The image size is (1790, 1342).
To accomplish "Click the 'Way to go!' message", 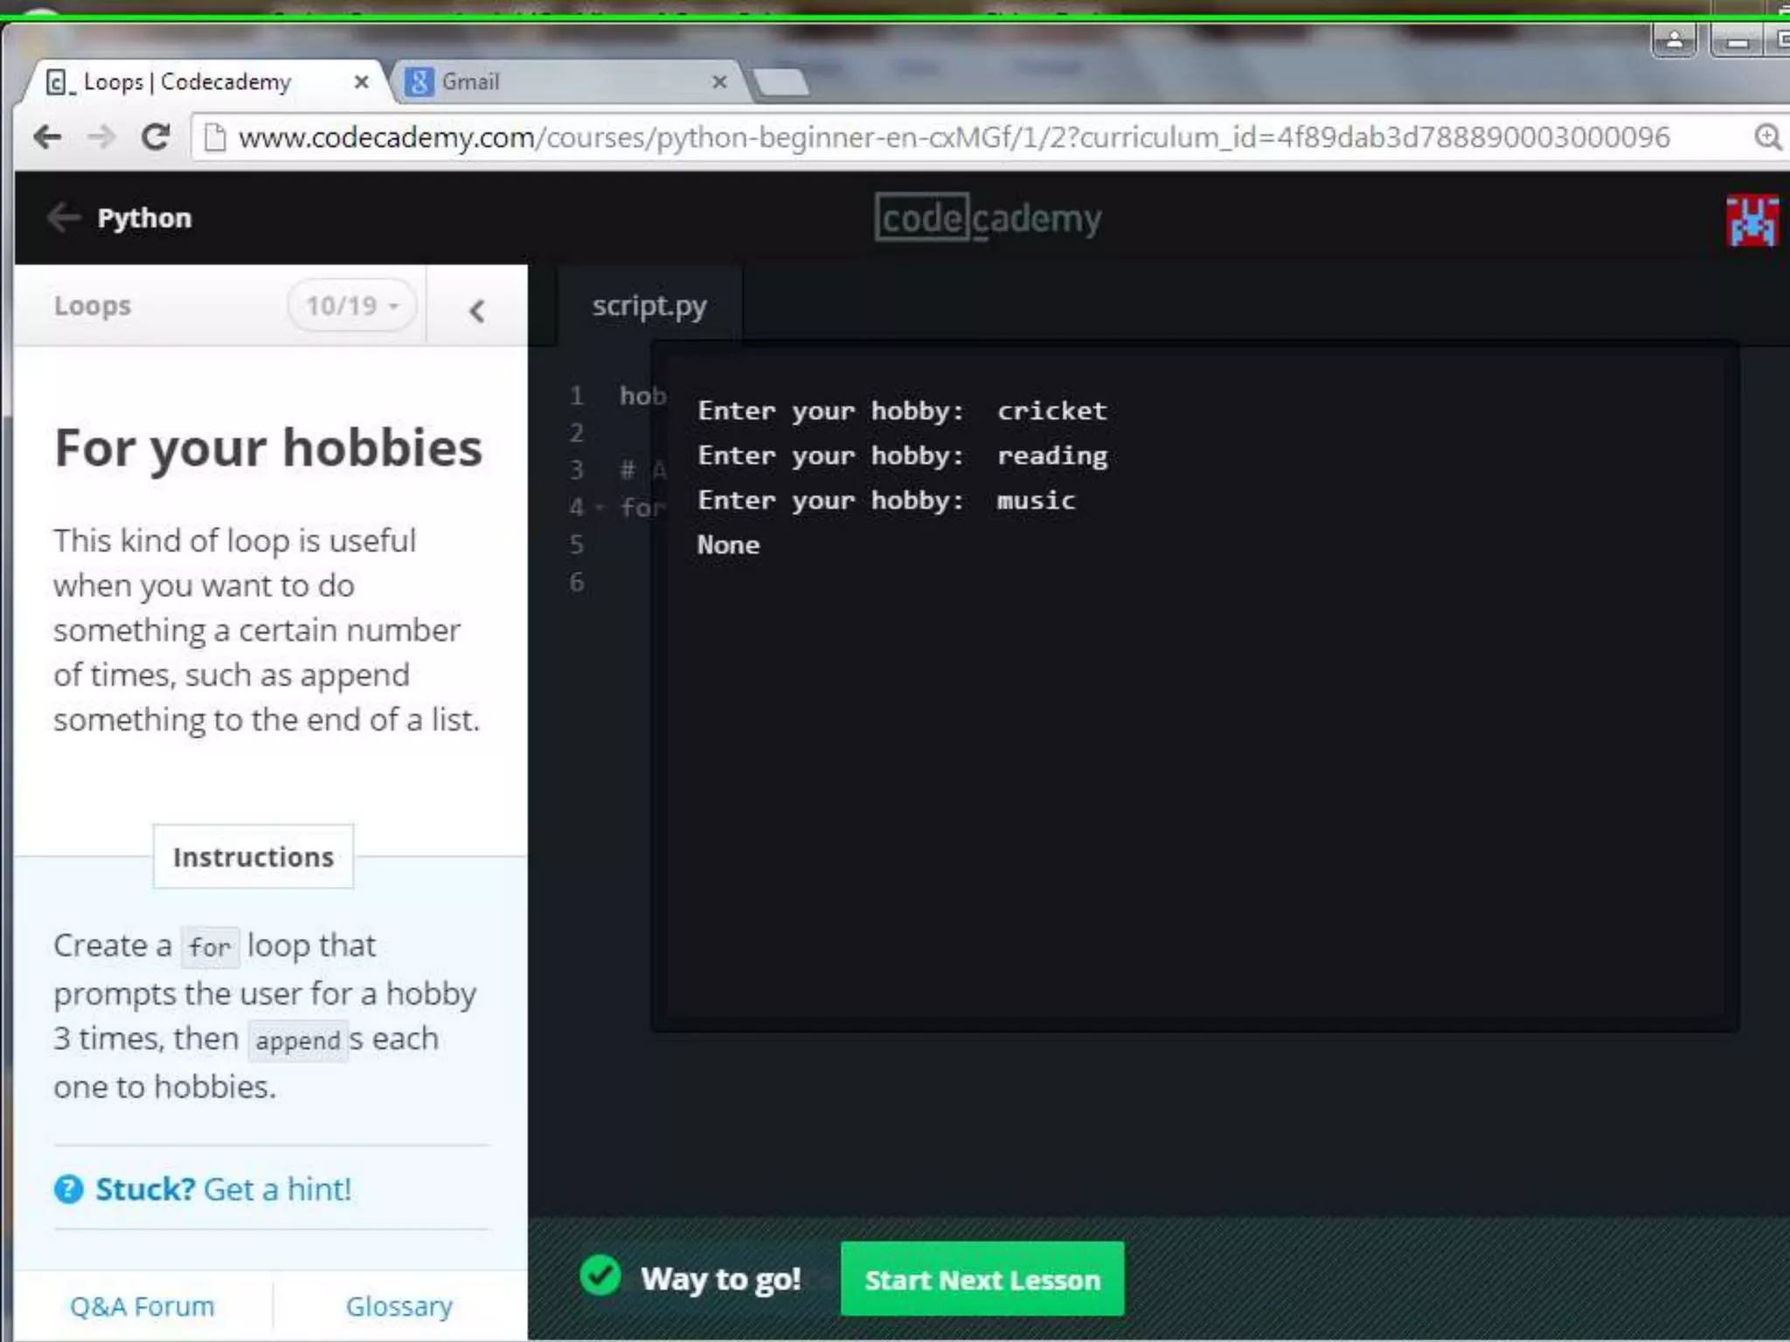I will click(721, 1279).
